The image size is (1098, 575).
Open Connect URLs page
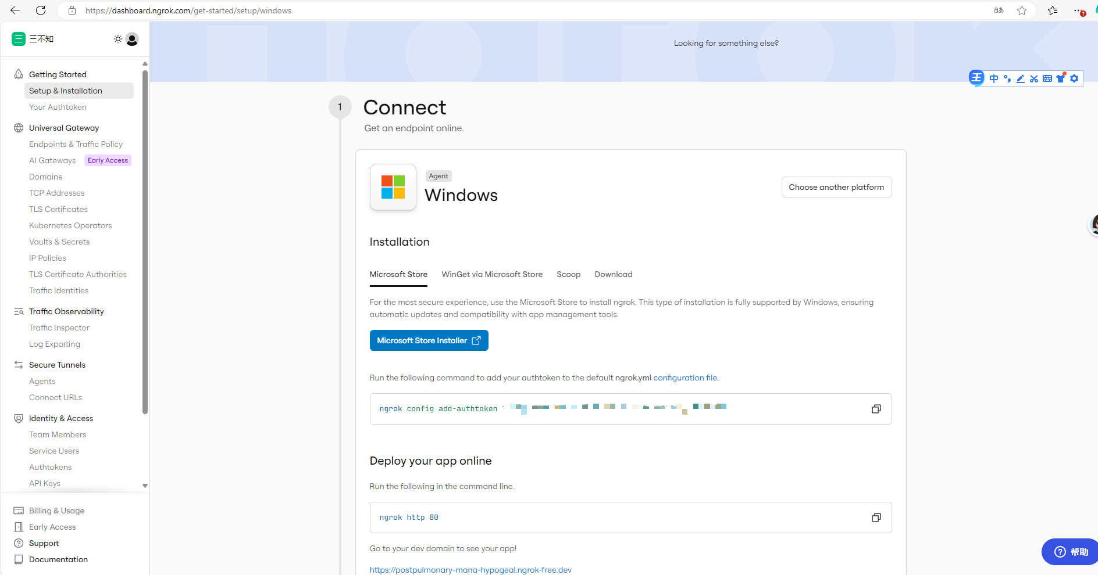click(x=55, y=397)
